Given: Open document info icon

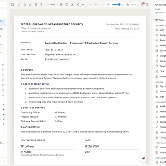Looking at the screenshot, I should point(67,5).
